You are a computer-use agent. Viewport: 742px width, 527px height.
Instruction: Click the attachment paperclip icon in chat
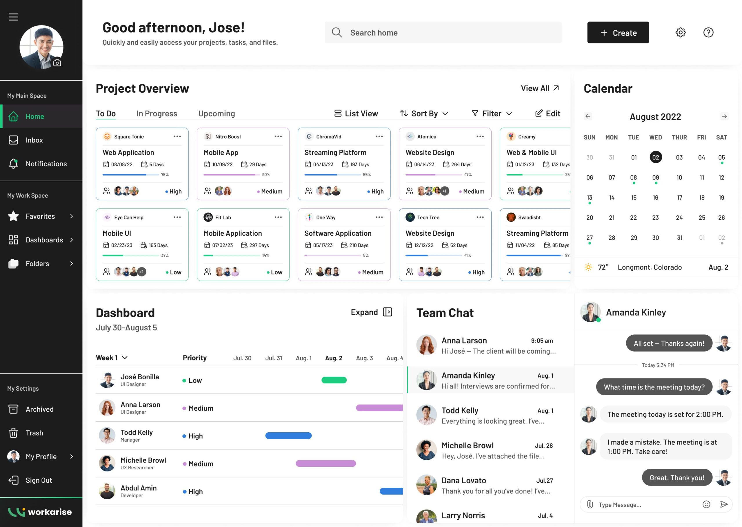[x=590, y=504]
